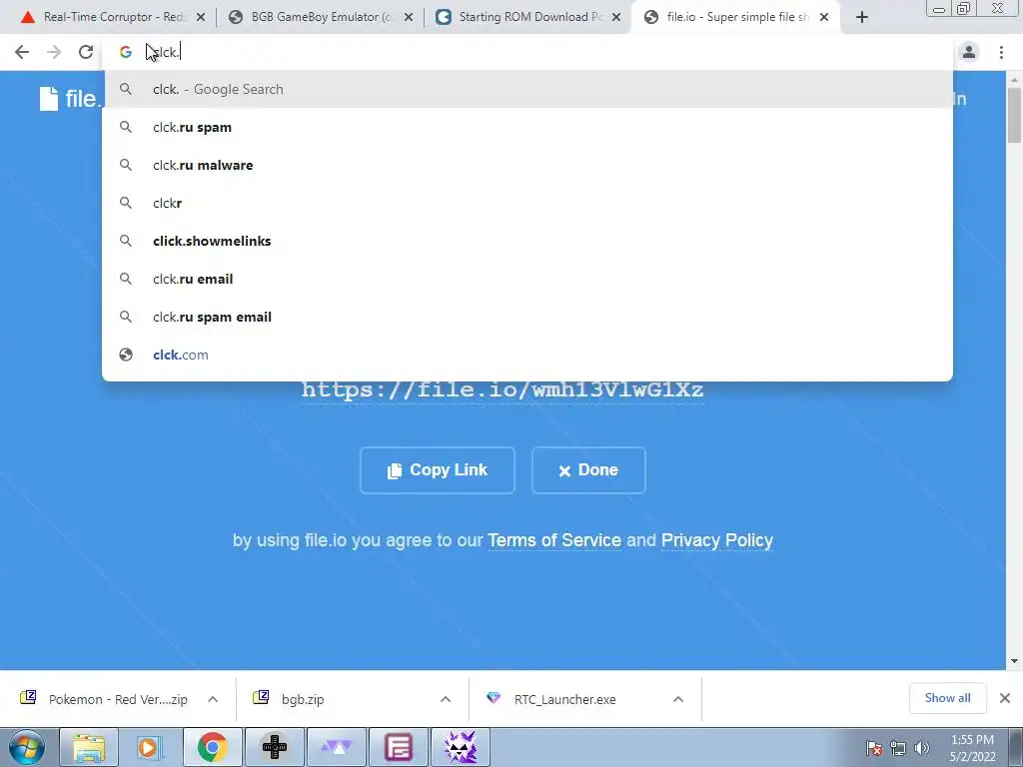Image resolution: width=1023 pixels, height=767 pixels.
Task: Open the Chrome profile avatar icon
Action: click(x=969, y=52)
